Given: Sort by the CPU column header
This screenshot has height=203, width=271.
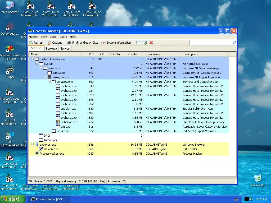Looking at the screenshot, I should coord(101,54).
